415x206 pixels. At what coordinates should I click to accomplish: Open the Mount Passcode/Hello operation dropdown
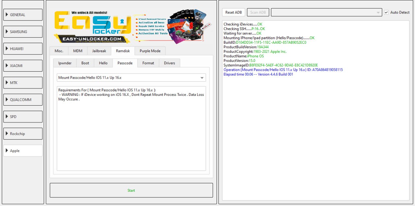[x=131, y=78]
